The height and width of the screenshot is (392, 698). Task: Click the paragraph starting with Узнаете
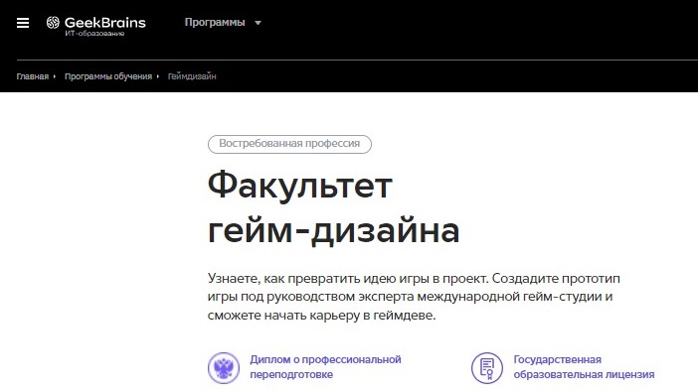[414, 297]
